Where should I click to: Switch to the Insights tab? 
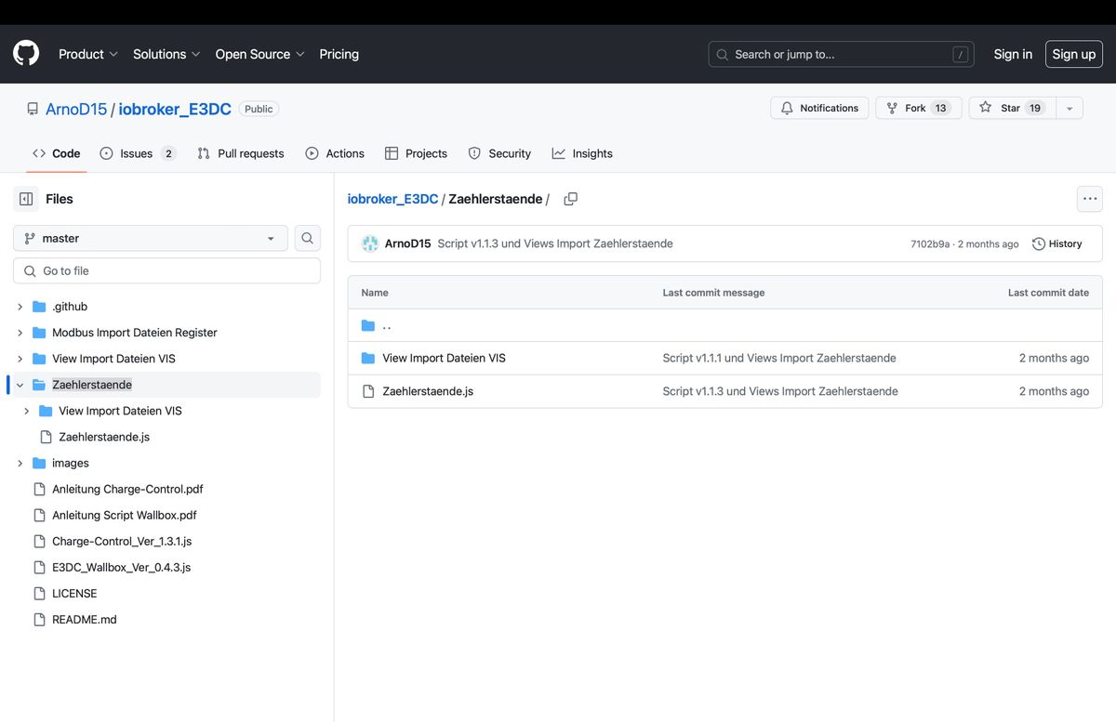(582, 153)
